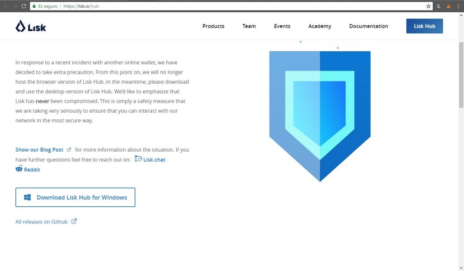The image size is (464, 271).
Task: Click the bold word "never"
Action: (x=42, y=101)
